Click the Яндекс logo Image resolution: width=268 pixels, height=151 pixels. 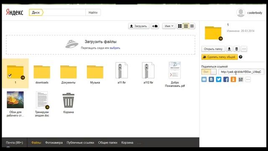coord(15,13)
